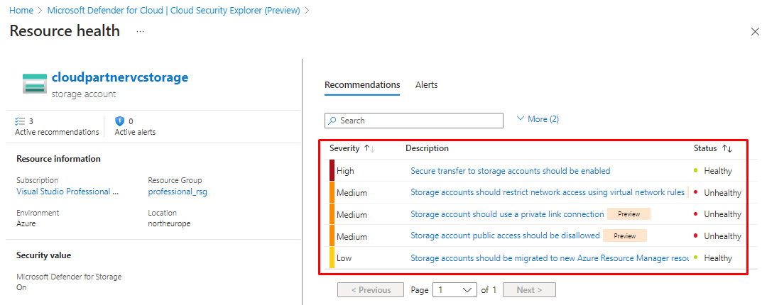The width and height of the screenshot is (762, 305).
Task: Click the search magnifier icon
Action: pos(332,121)
